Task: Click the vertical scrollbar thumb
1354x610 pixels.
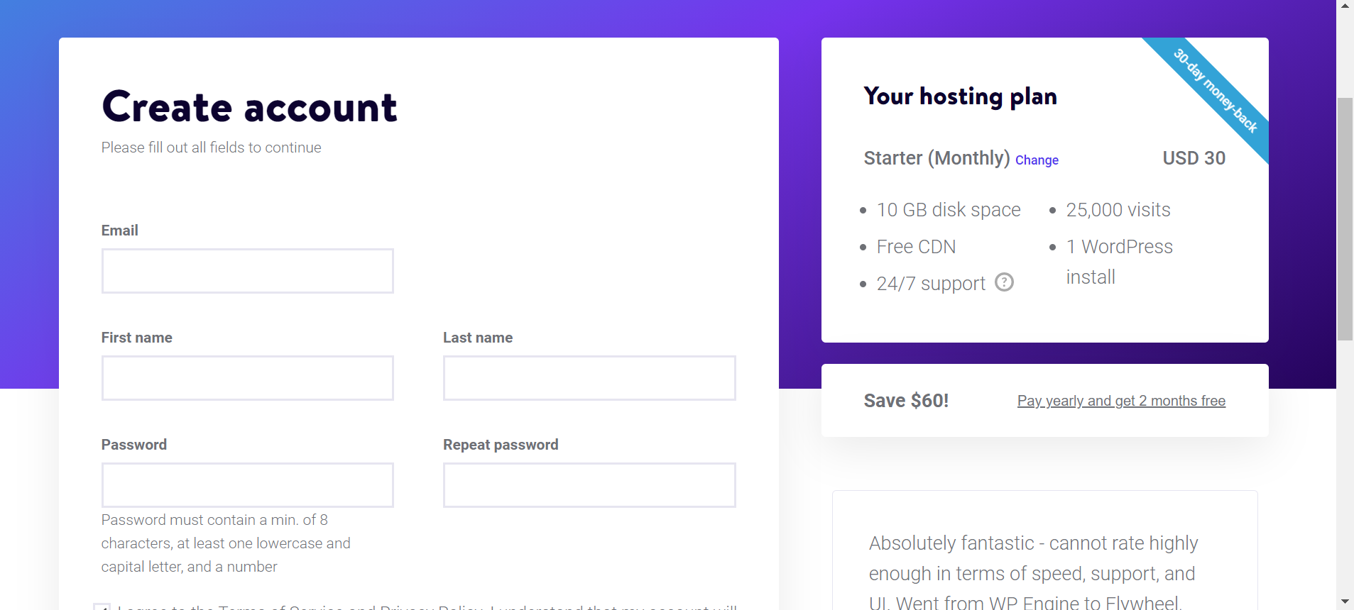Action: 1345,219
